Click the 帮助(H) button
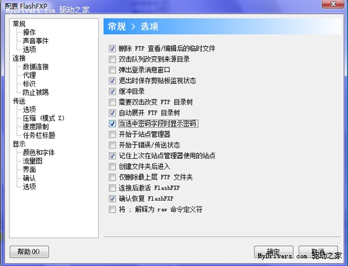This screenshot has width=348, height=266. (29, 252)
